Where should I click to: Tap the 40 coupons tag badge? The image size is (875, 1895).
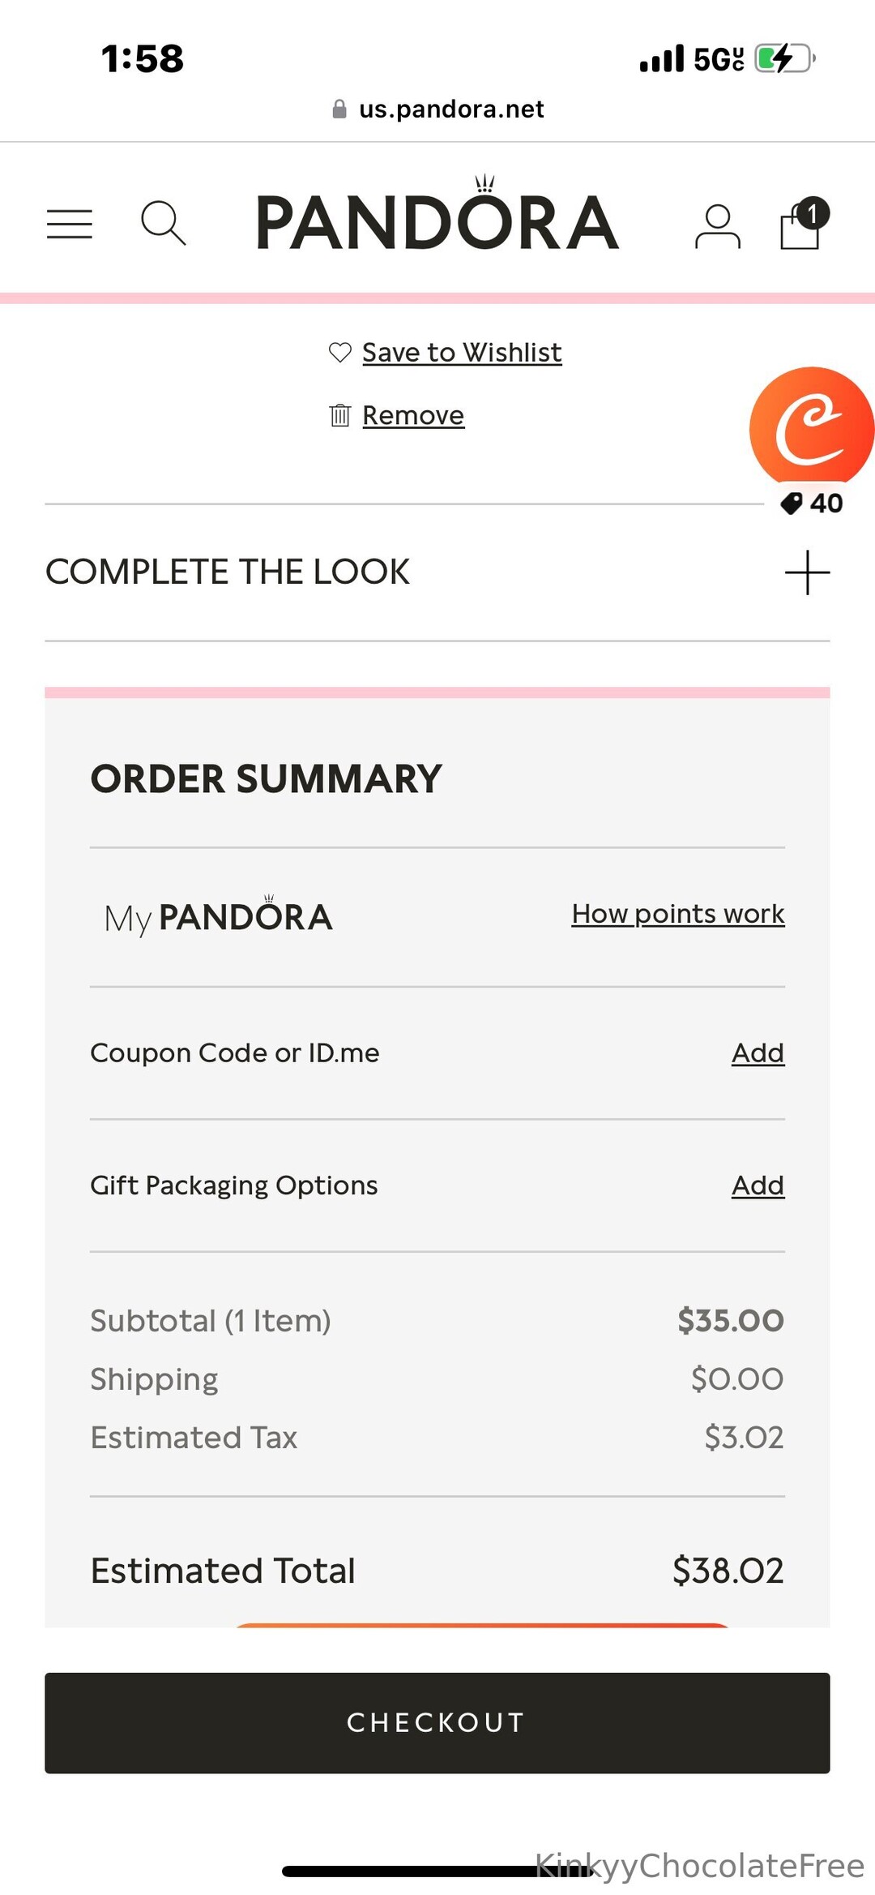[812, 504]
